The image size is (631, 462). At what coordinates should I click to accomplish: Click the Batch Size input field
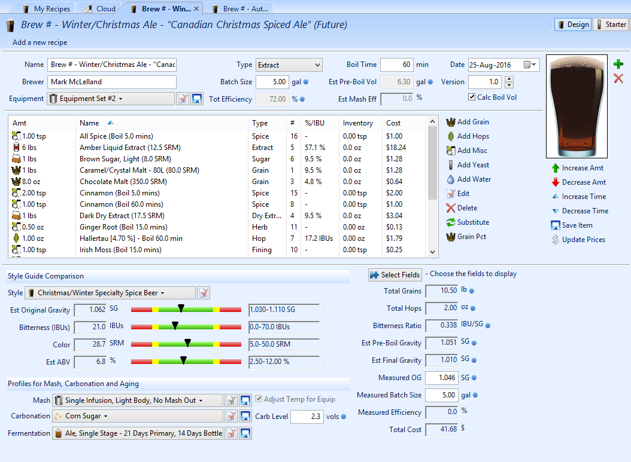pos(272,82)
